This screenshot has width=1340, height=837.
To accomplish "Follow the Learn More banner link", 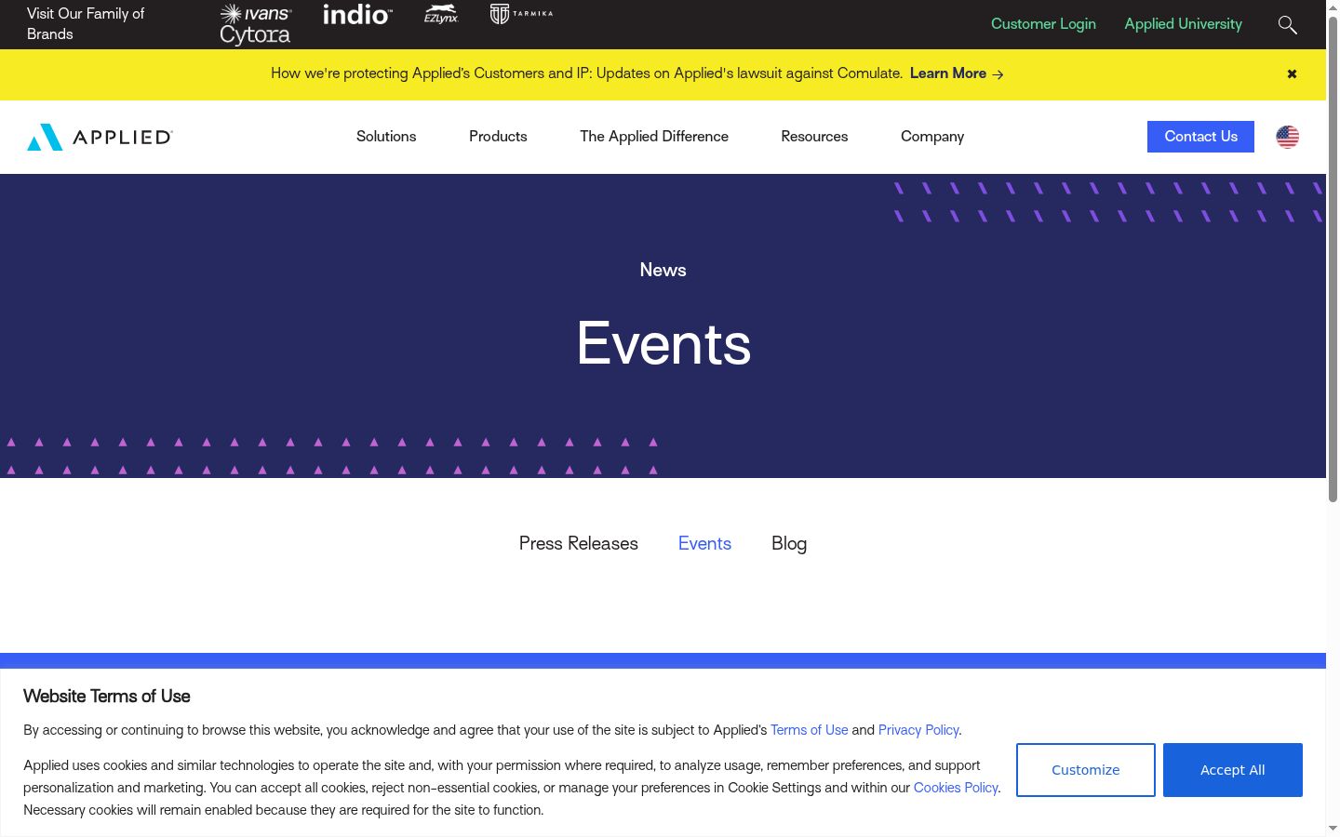I will point(957,73).
